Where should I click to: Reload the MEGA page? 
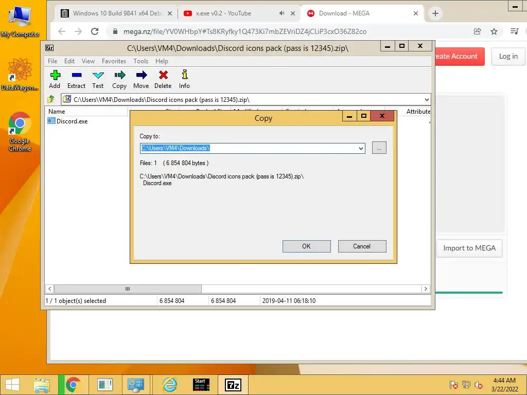[x=95, y=31]
